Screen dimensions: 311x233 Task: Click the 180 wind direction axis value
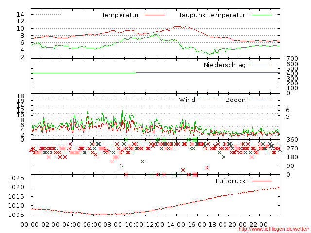tap(292, 157)
